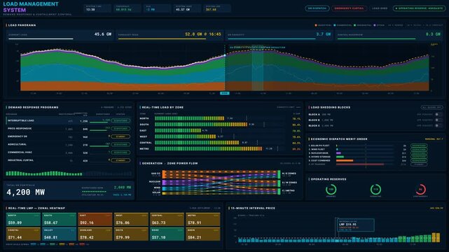Click the Standby pill for Emergency DR
Viewport: 449px width, 252px height.
point(120,136)
